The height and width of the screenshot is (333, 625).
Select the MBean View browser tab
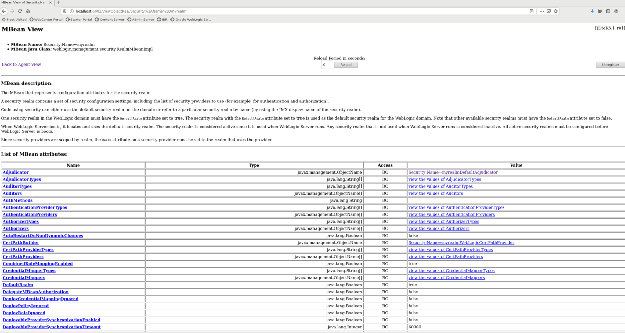click(x=24, y=2)
